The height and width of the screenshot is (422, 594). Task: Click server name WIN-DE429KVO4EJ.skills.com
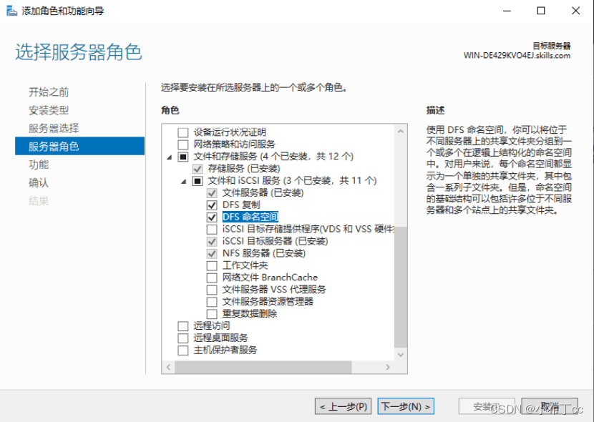click(517, 56)
